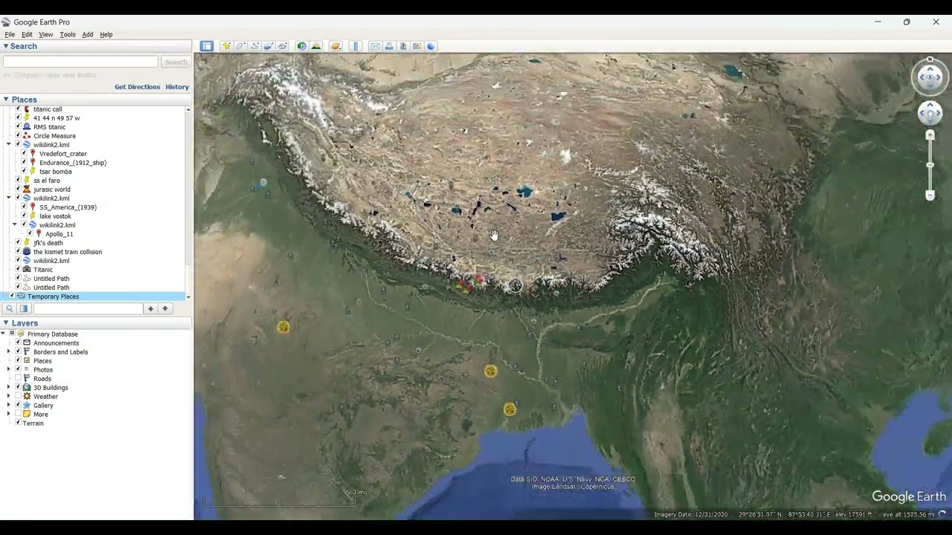Click the greyed-out Search button
Viewport: 952px width, 535px height.
(x=176, y=62)
